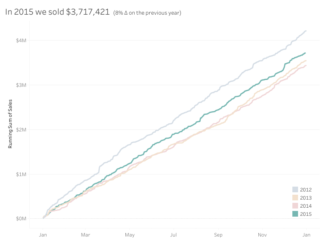Click the May x-axis label
The image size is (324, 243).
point(130,235)
